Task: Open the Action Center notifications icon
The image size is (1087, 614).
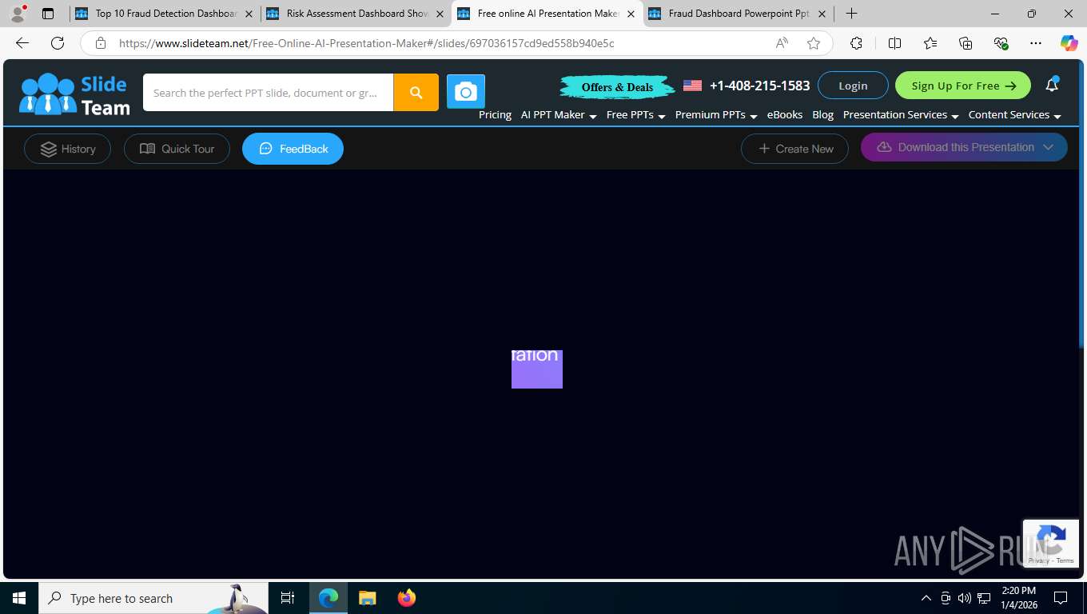Action: 1061,598
